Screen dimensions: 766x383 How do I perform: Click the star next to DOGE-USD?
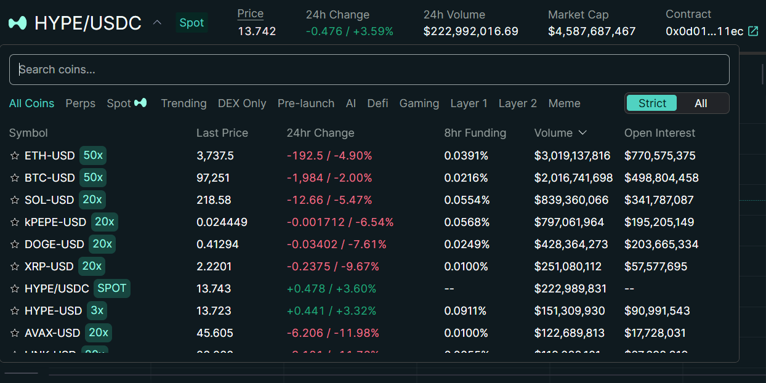point(14,244)
